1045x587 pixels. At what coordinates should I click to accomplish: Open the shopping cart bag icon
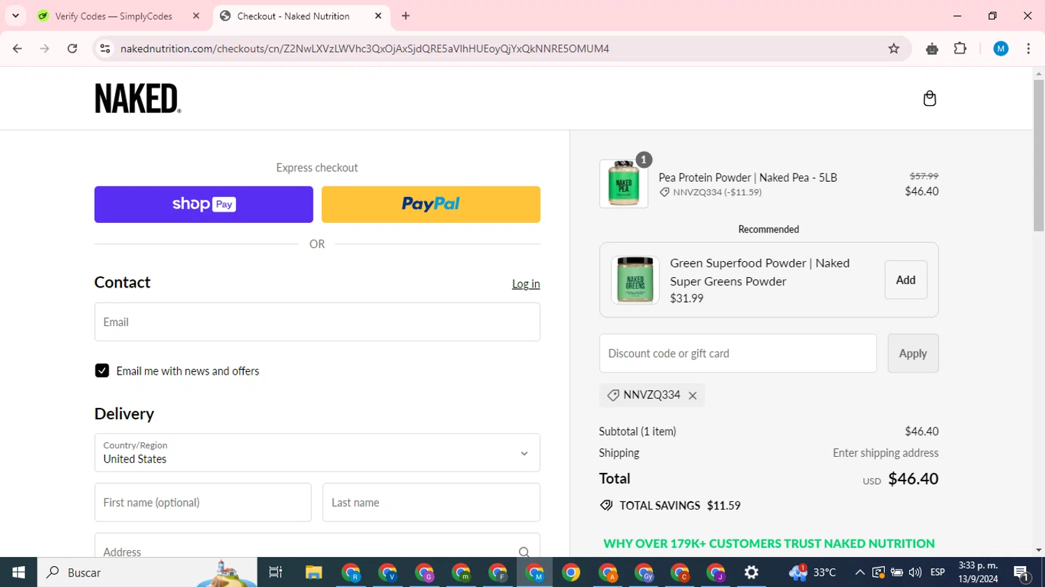click(929, 98)
